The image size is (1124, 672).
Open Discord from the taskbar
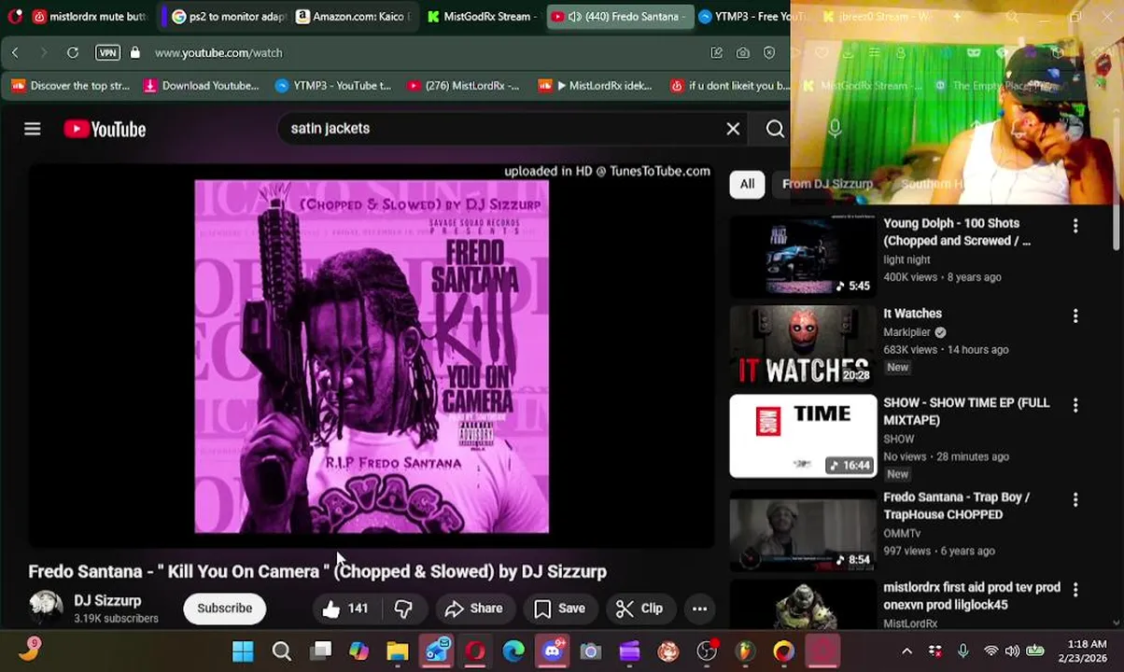coord(552,651)
